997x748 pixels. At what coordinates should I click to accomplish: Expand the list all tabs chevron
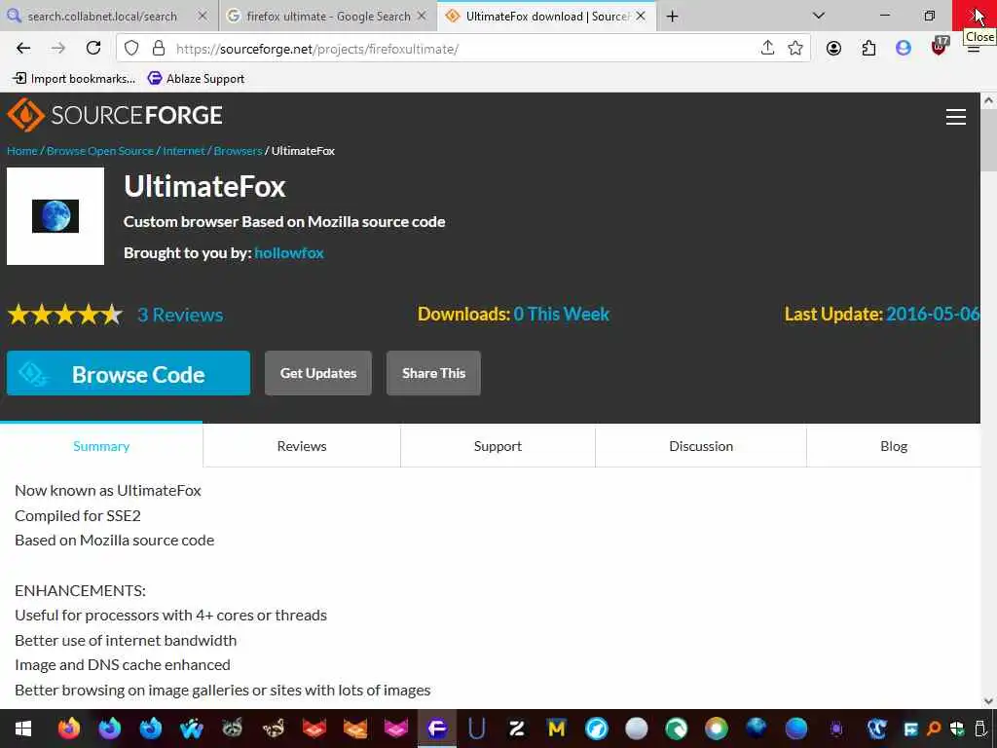click(818, 16)
